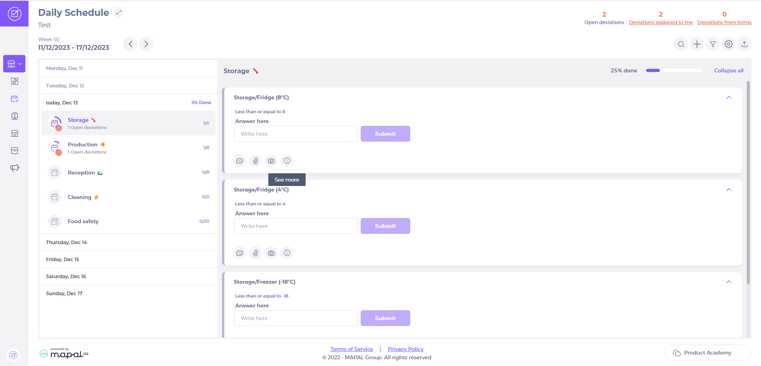Open the search magnifier tool
This screenshot has width=761, height=366.
coord(681,44)
